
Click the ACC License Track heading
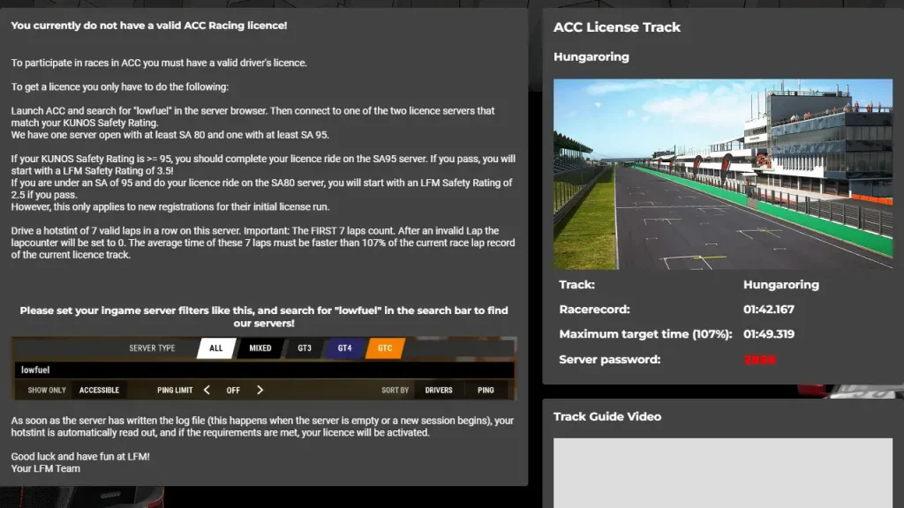[617, 27]
